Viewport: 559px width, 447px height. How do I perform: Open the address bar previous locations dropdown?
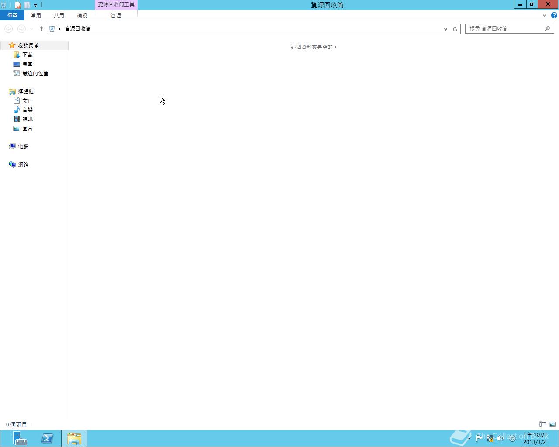[x=445, y=29]
